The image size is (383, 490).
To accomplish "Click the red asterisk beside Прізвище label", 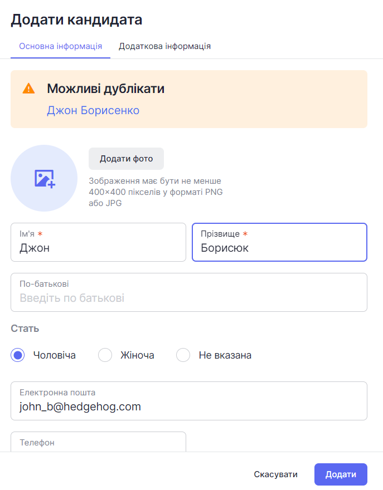I will 245,233.
